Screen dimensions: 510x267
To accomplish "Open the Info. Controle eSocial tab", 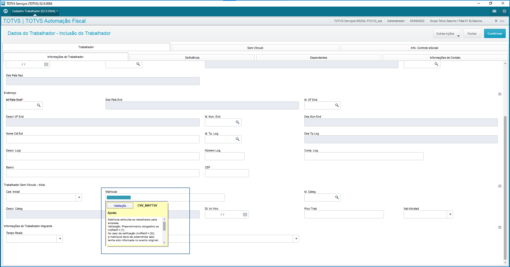I will (424, 48).
